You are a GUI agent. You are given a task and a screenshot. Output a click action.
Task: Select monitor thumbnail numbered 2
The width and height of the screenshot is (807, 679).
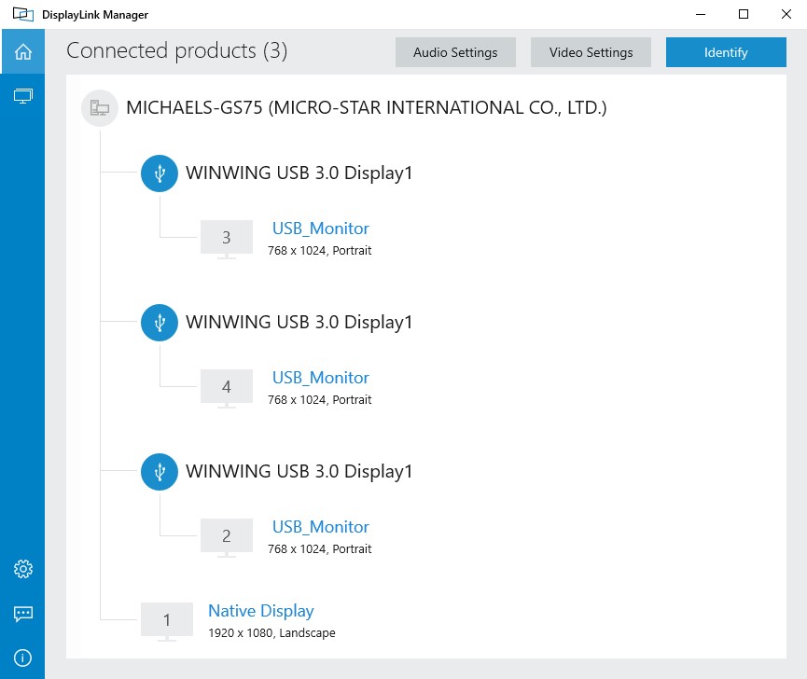(x=227, y=537)
